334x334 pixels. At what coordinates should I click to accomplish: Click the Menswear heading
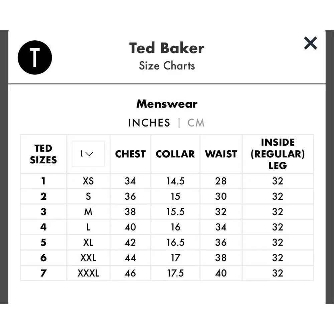[x=167, y=104]
